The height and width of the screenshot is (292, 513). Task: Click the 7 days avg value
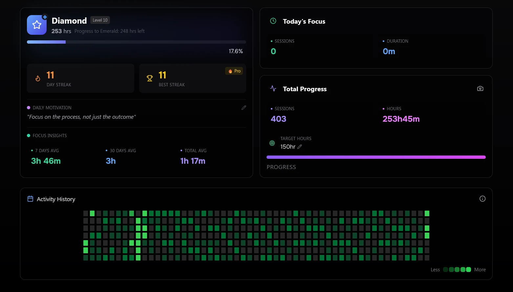46,161
